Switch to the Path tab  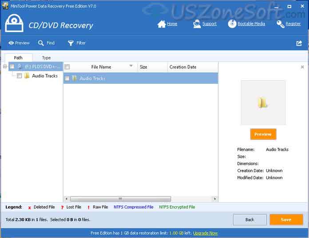(18, 58)
